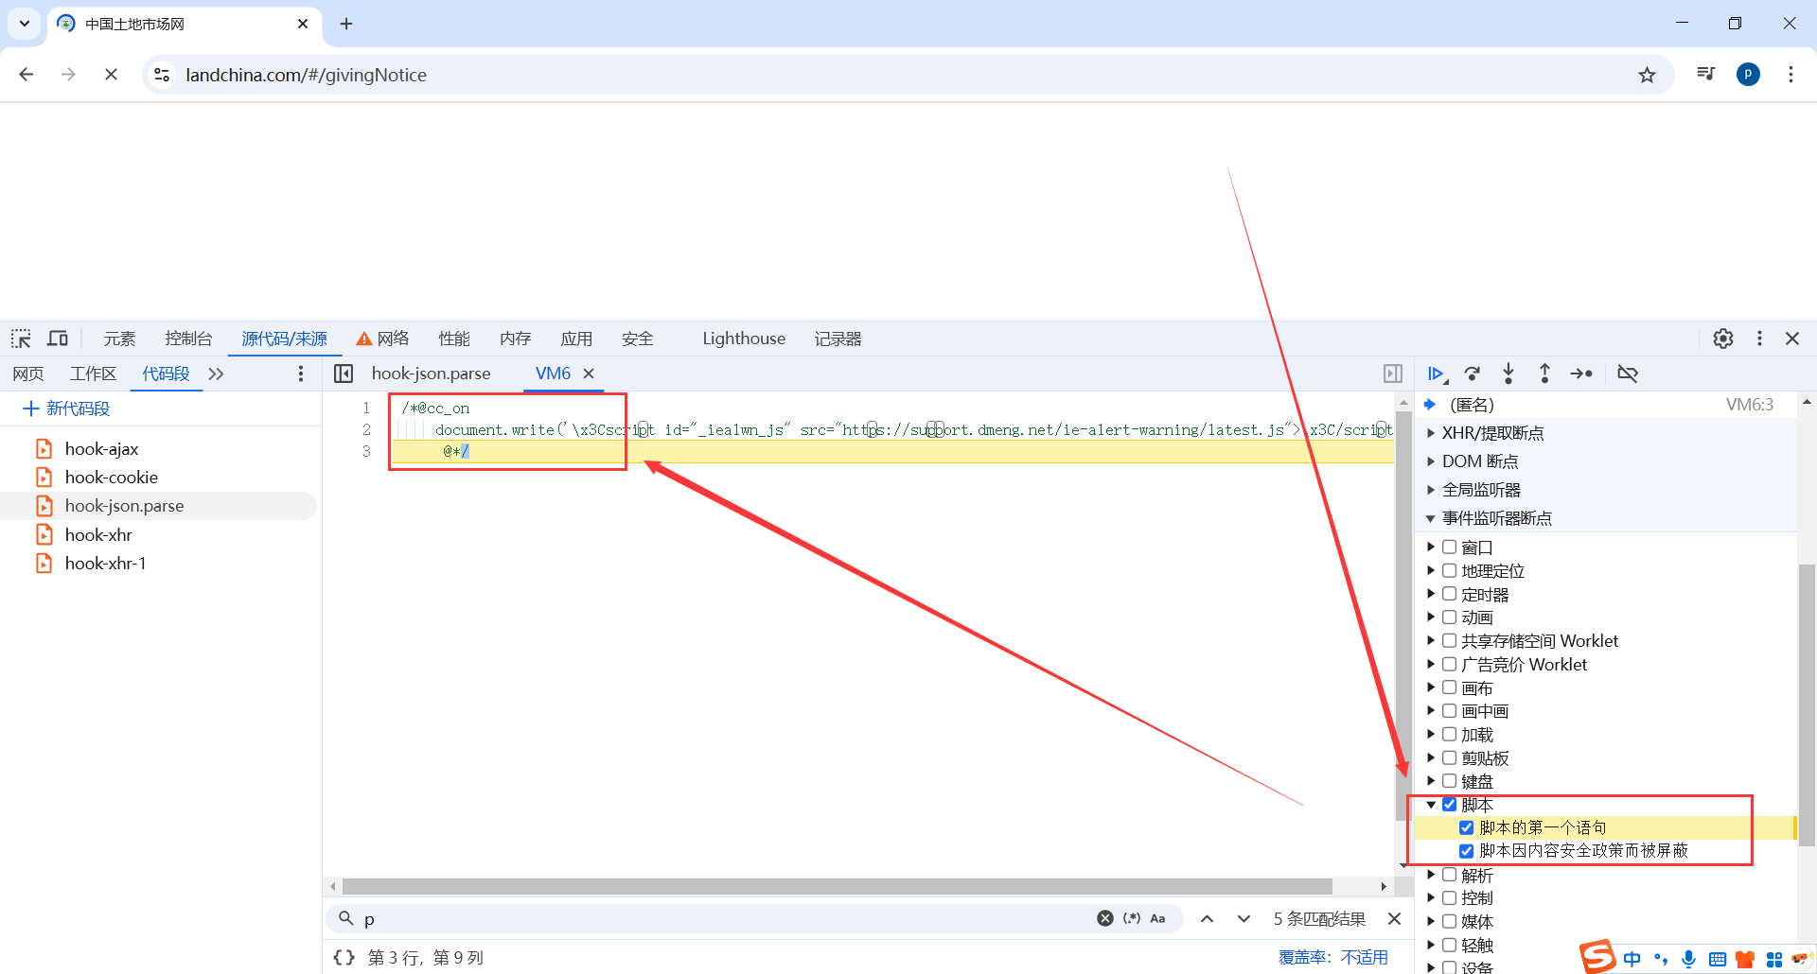Step out of current function

pos(1544,374)
